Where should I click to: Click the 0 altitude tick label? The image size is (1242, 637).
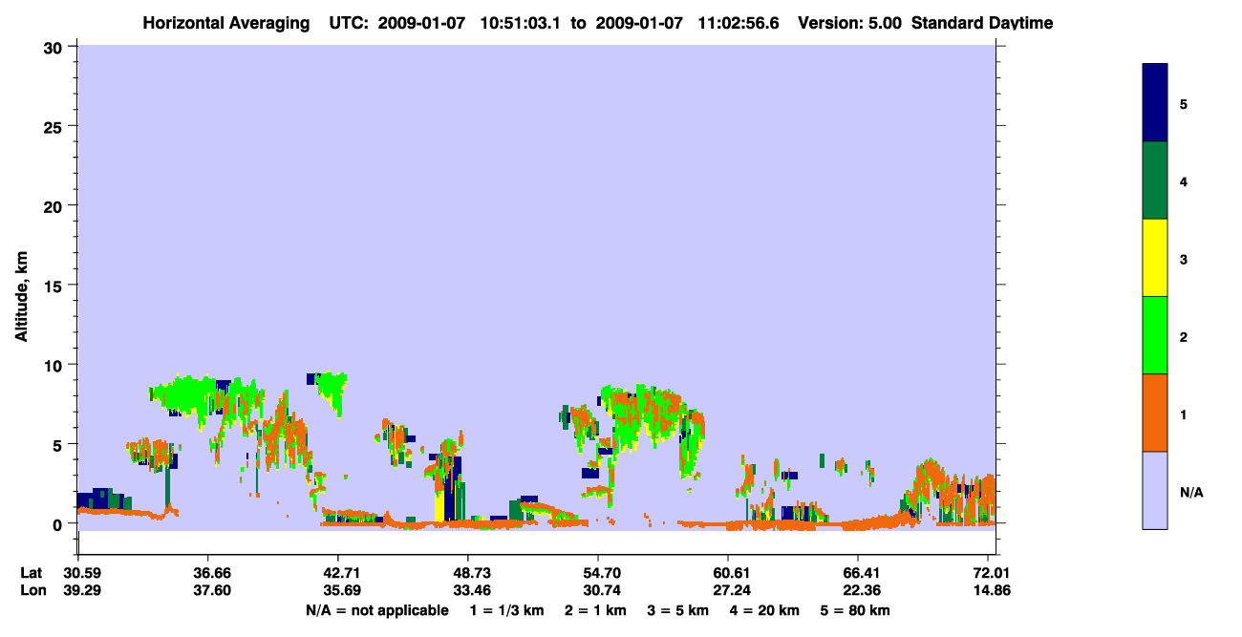(x=59, y=523)
